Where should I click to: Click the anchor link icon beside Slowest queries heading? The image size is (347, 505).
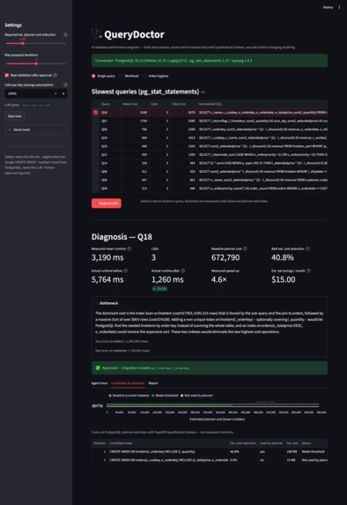click(203, 93)
